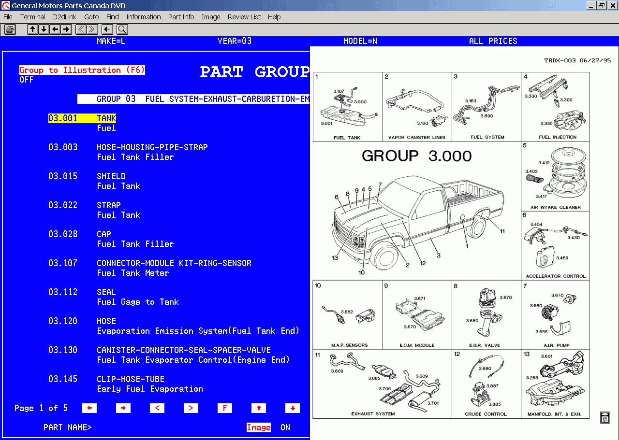Click the YEAR=03 header field
Viewport: 619px width, 440px height.
tap(235, 41)
